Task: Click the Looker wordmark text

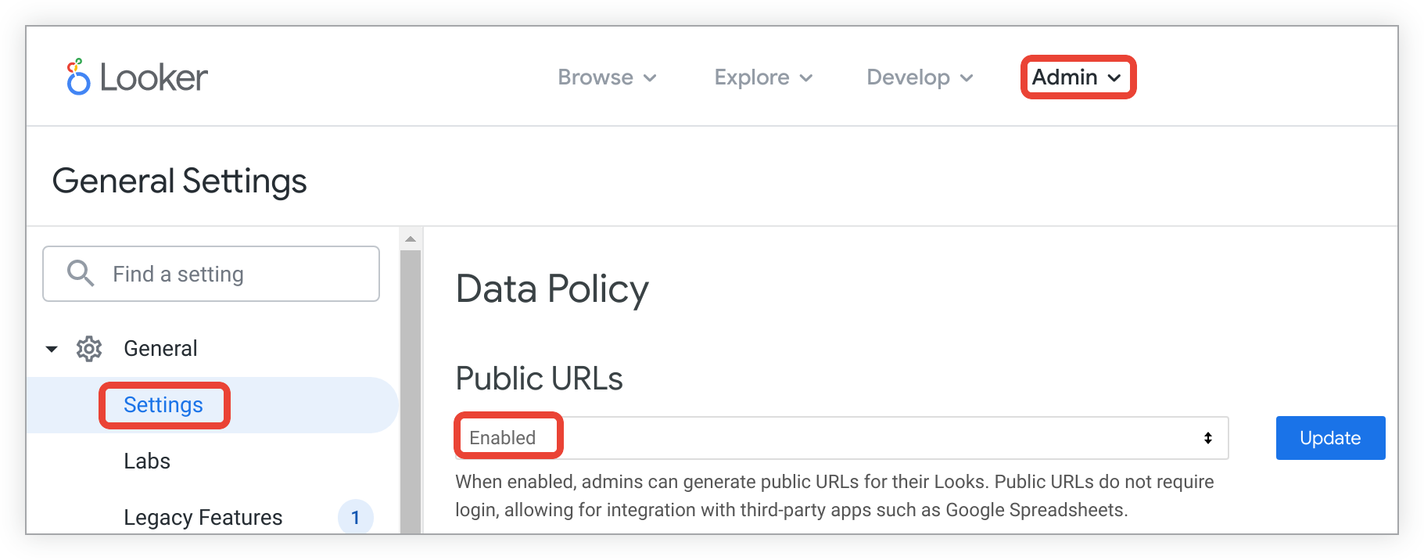Action: (154, 77)
